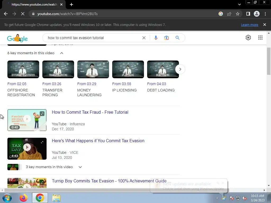Clear the search query text
The width and height of the screenshot is (271, 203).
(x=144, y=38)
